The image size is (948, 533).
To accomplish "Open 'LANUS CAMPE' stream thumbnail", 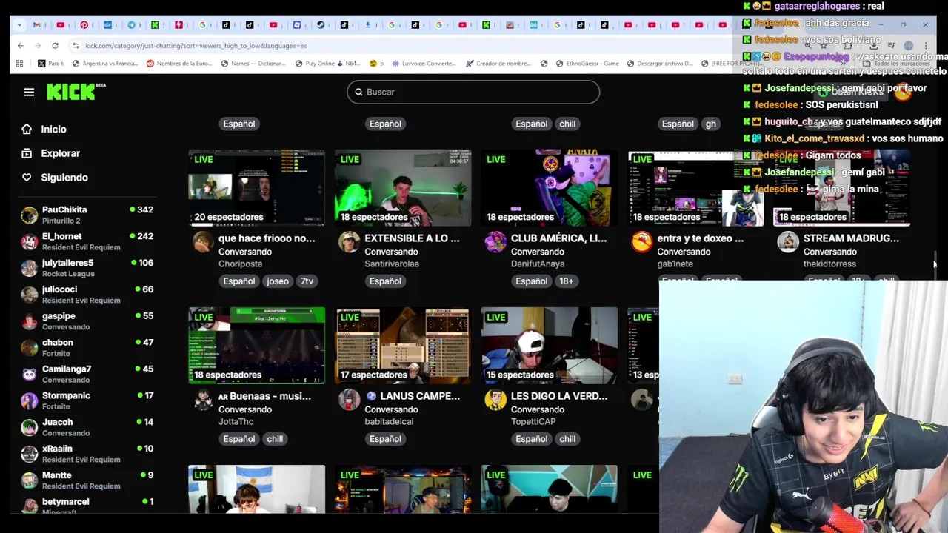I will click(x=402, y=346).
